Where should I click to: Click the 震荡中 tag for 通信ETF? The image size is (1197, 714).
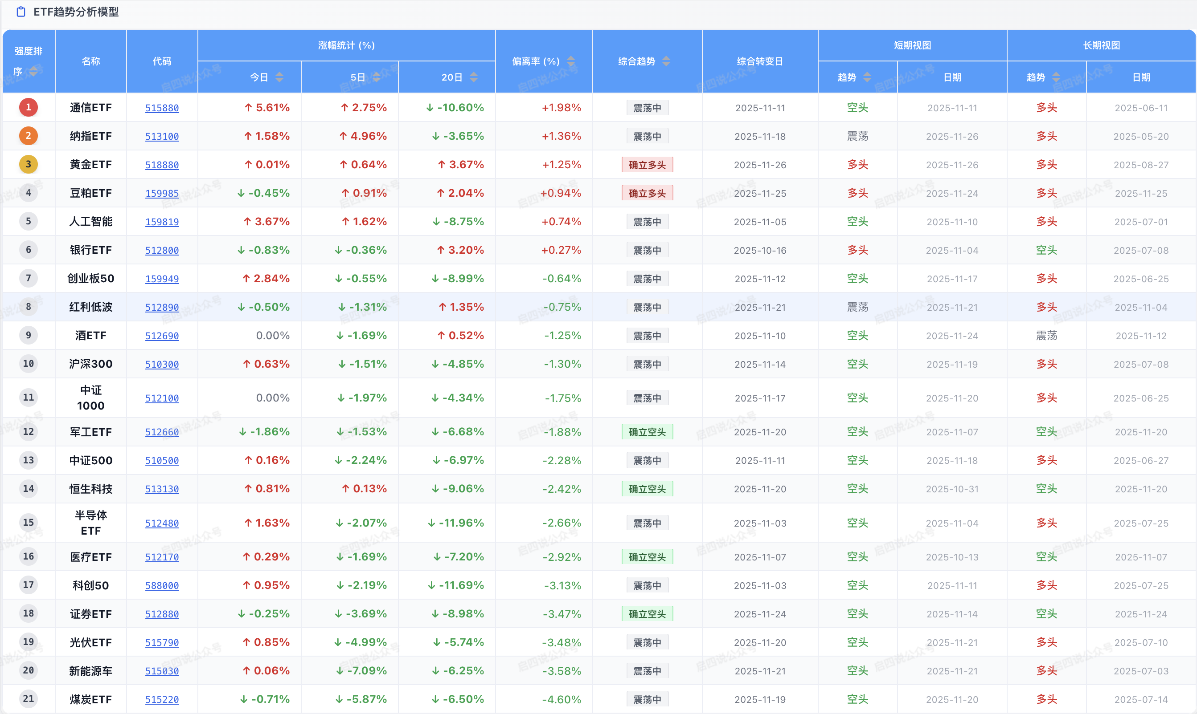point(647,108)
